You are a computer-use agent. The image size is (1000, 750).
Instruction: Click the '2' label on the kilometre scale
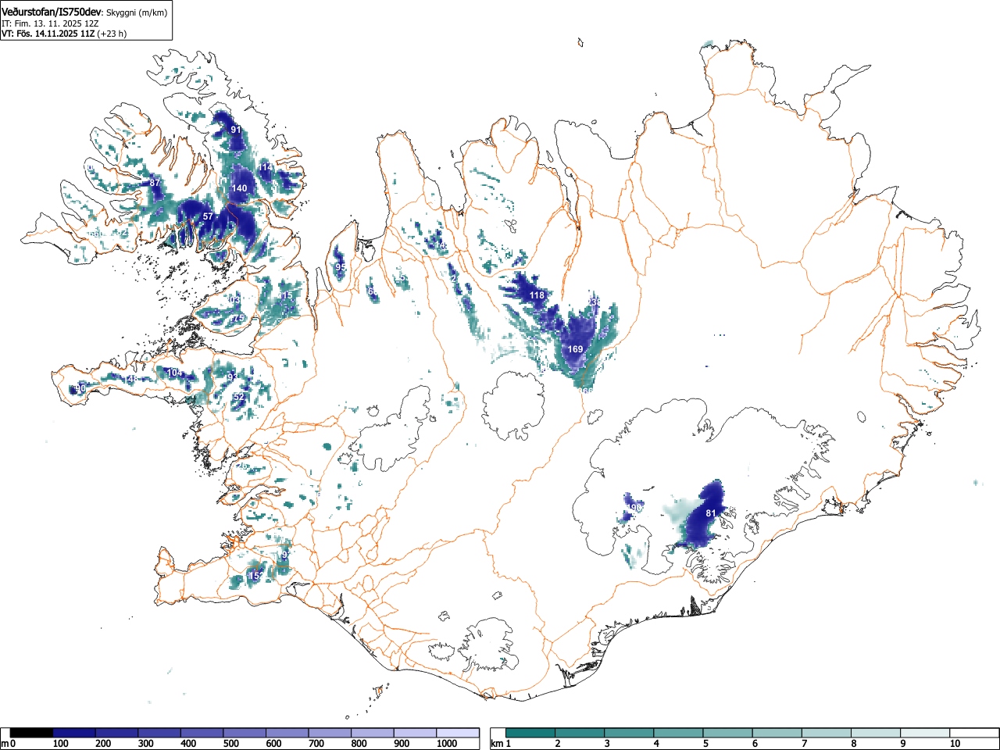click(x=558, y=744)
